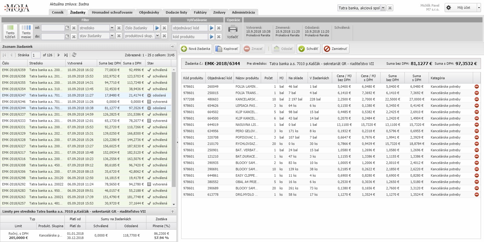This screenshot has height=242, width=484.
Task: Click the Zmazať button
Action: coord(253,49)
